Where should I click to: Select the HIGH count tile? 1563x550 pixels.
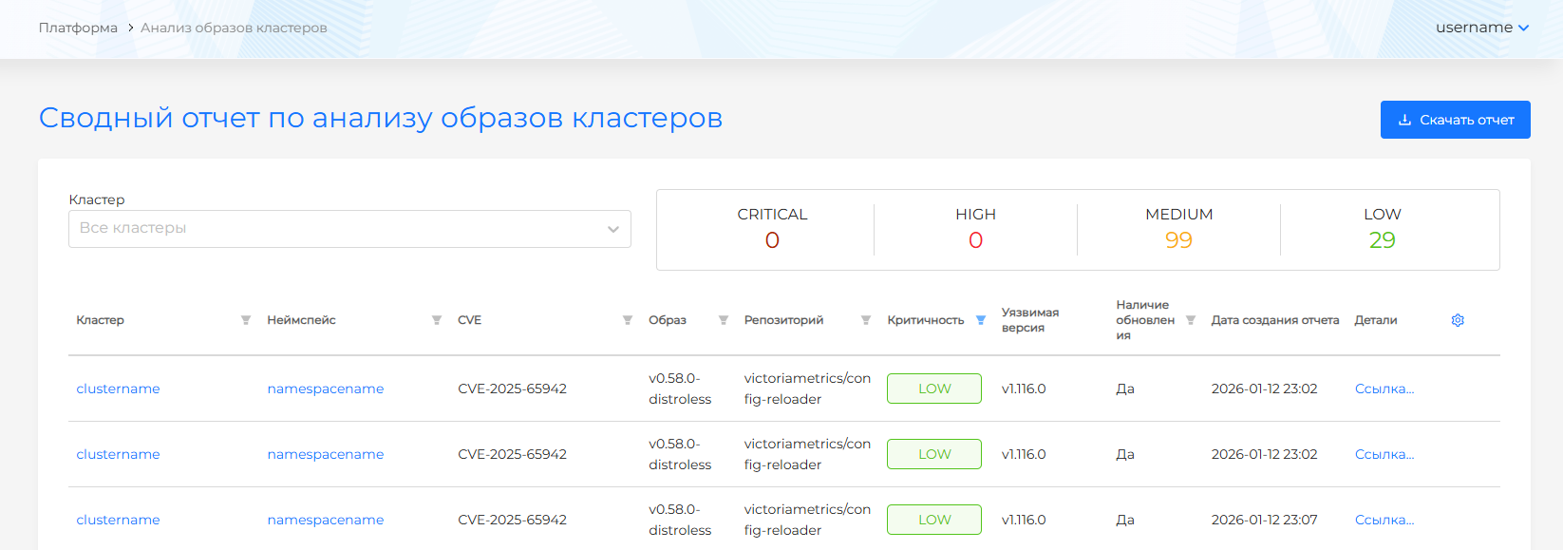point(975,229)
